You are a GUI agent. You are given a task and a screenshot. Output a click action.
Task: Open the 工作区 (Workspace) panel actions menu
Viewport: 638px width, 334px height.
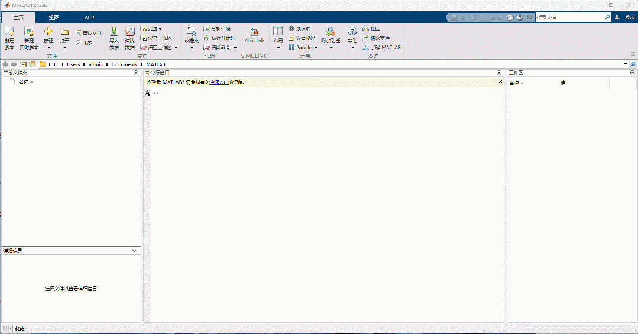[x=633, y=73]
